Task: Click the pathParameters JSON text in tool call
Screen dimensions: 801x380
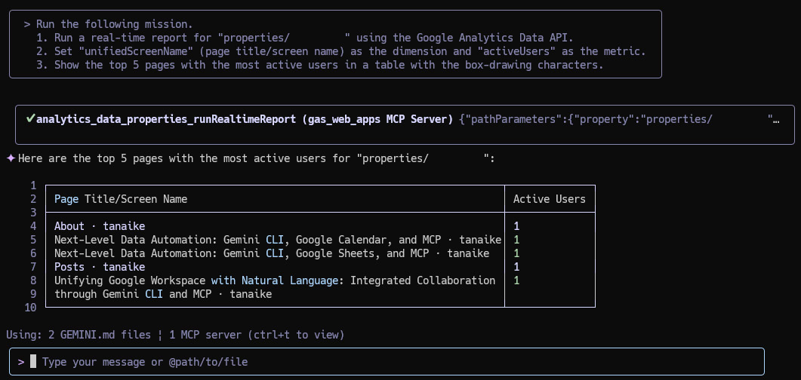Action: click(x=615, y=119)
